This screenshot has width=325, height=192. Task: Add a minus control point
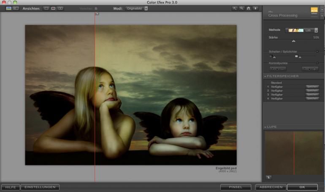(278, 69)
